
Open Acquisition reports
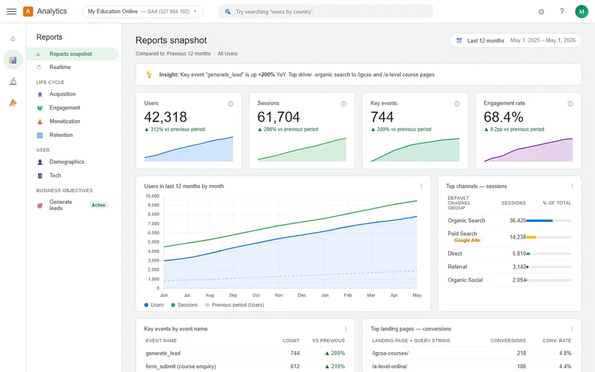tap(62, 94)
